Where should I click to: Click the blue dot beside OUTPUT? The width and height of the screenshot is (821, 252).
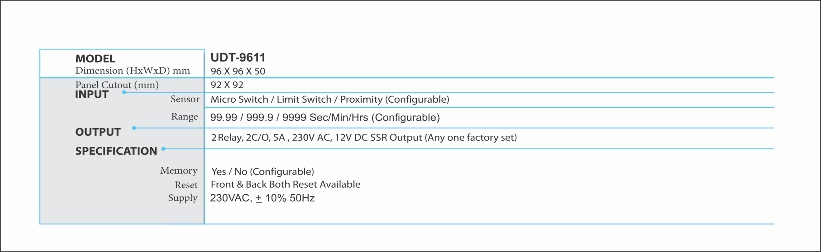pos(134,128)
